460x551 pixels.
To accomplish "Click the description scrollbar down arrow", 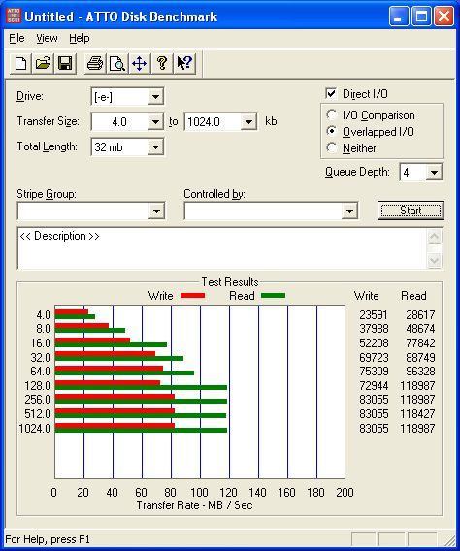I will click(x=435, y=261).
